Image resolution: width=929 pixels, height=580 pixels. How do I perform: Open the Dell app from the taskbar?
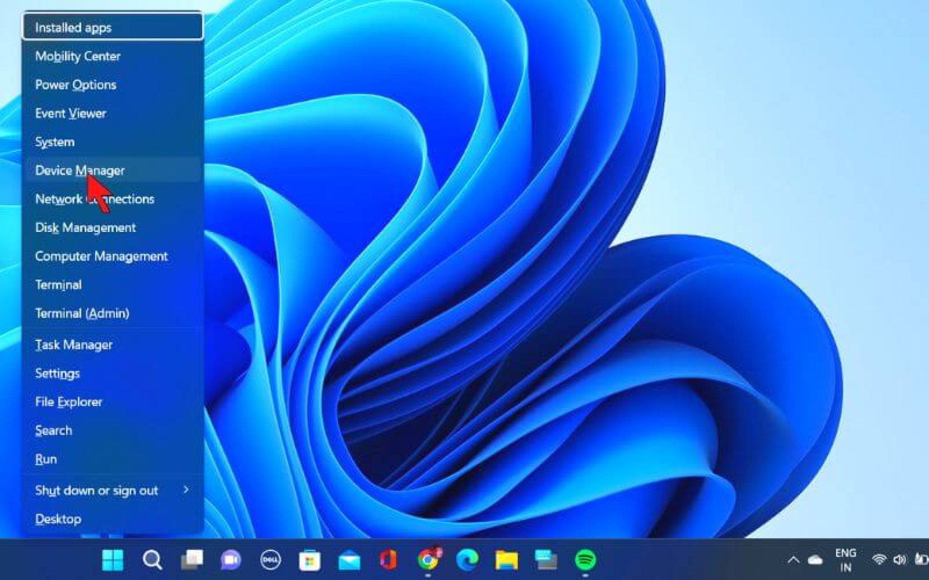pyautogui.click(x=270, y=559)
